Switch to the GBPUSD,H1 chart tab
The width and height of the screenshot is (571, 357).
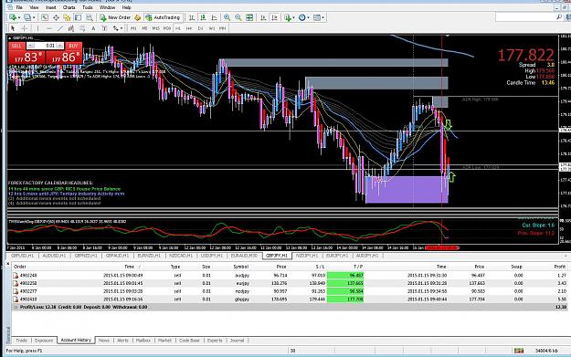(x=22, y=256)
